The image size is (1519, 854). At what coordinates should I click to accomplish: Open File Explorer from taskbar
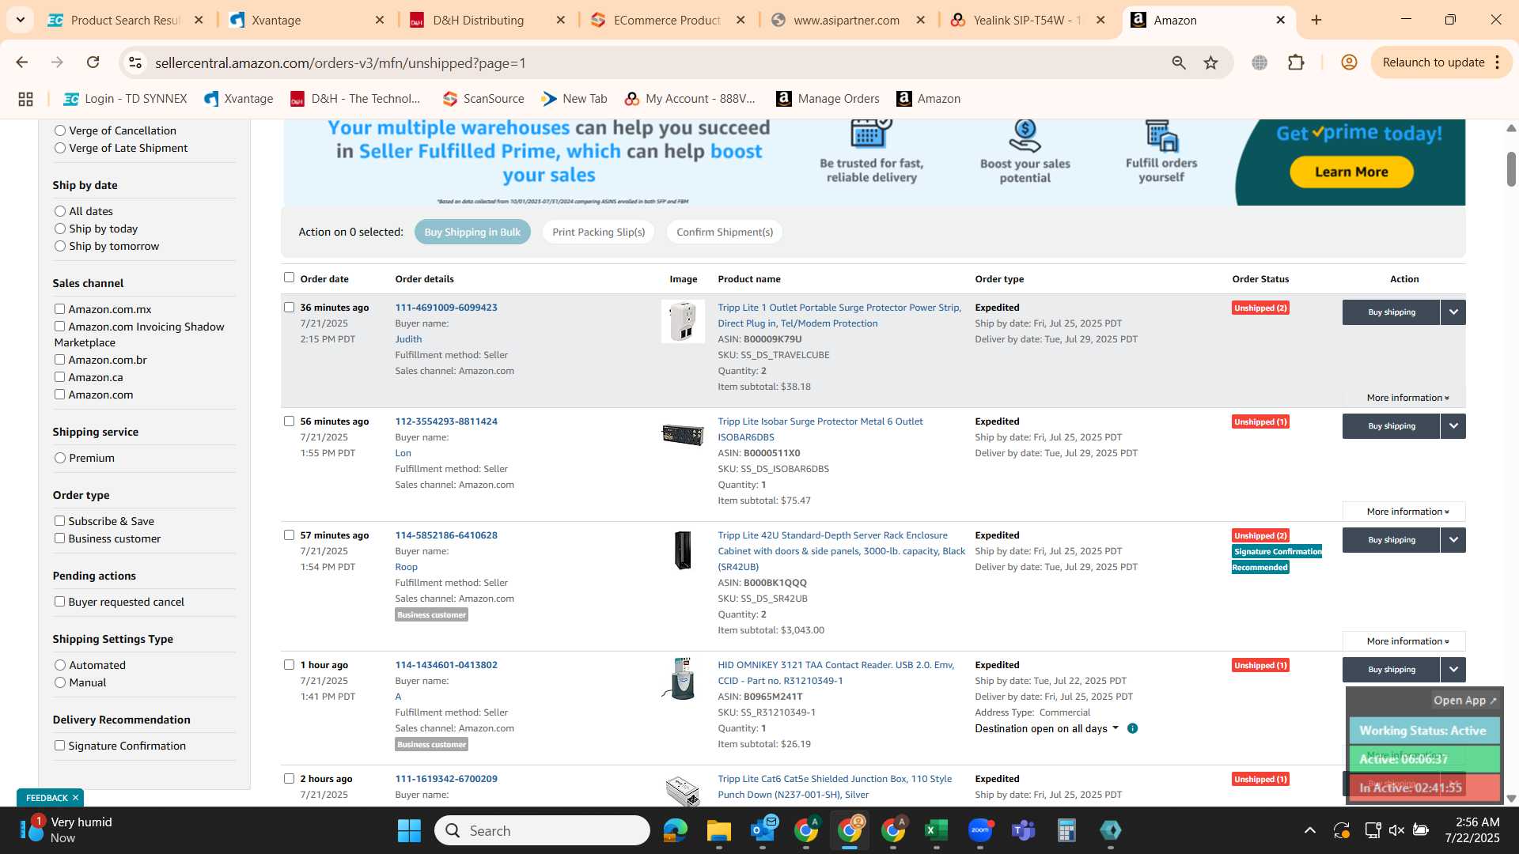pos(718,830)
